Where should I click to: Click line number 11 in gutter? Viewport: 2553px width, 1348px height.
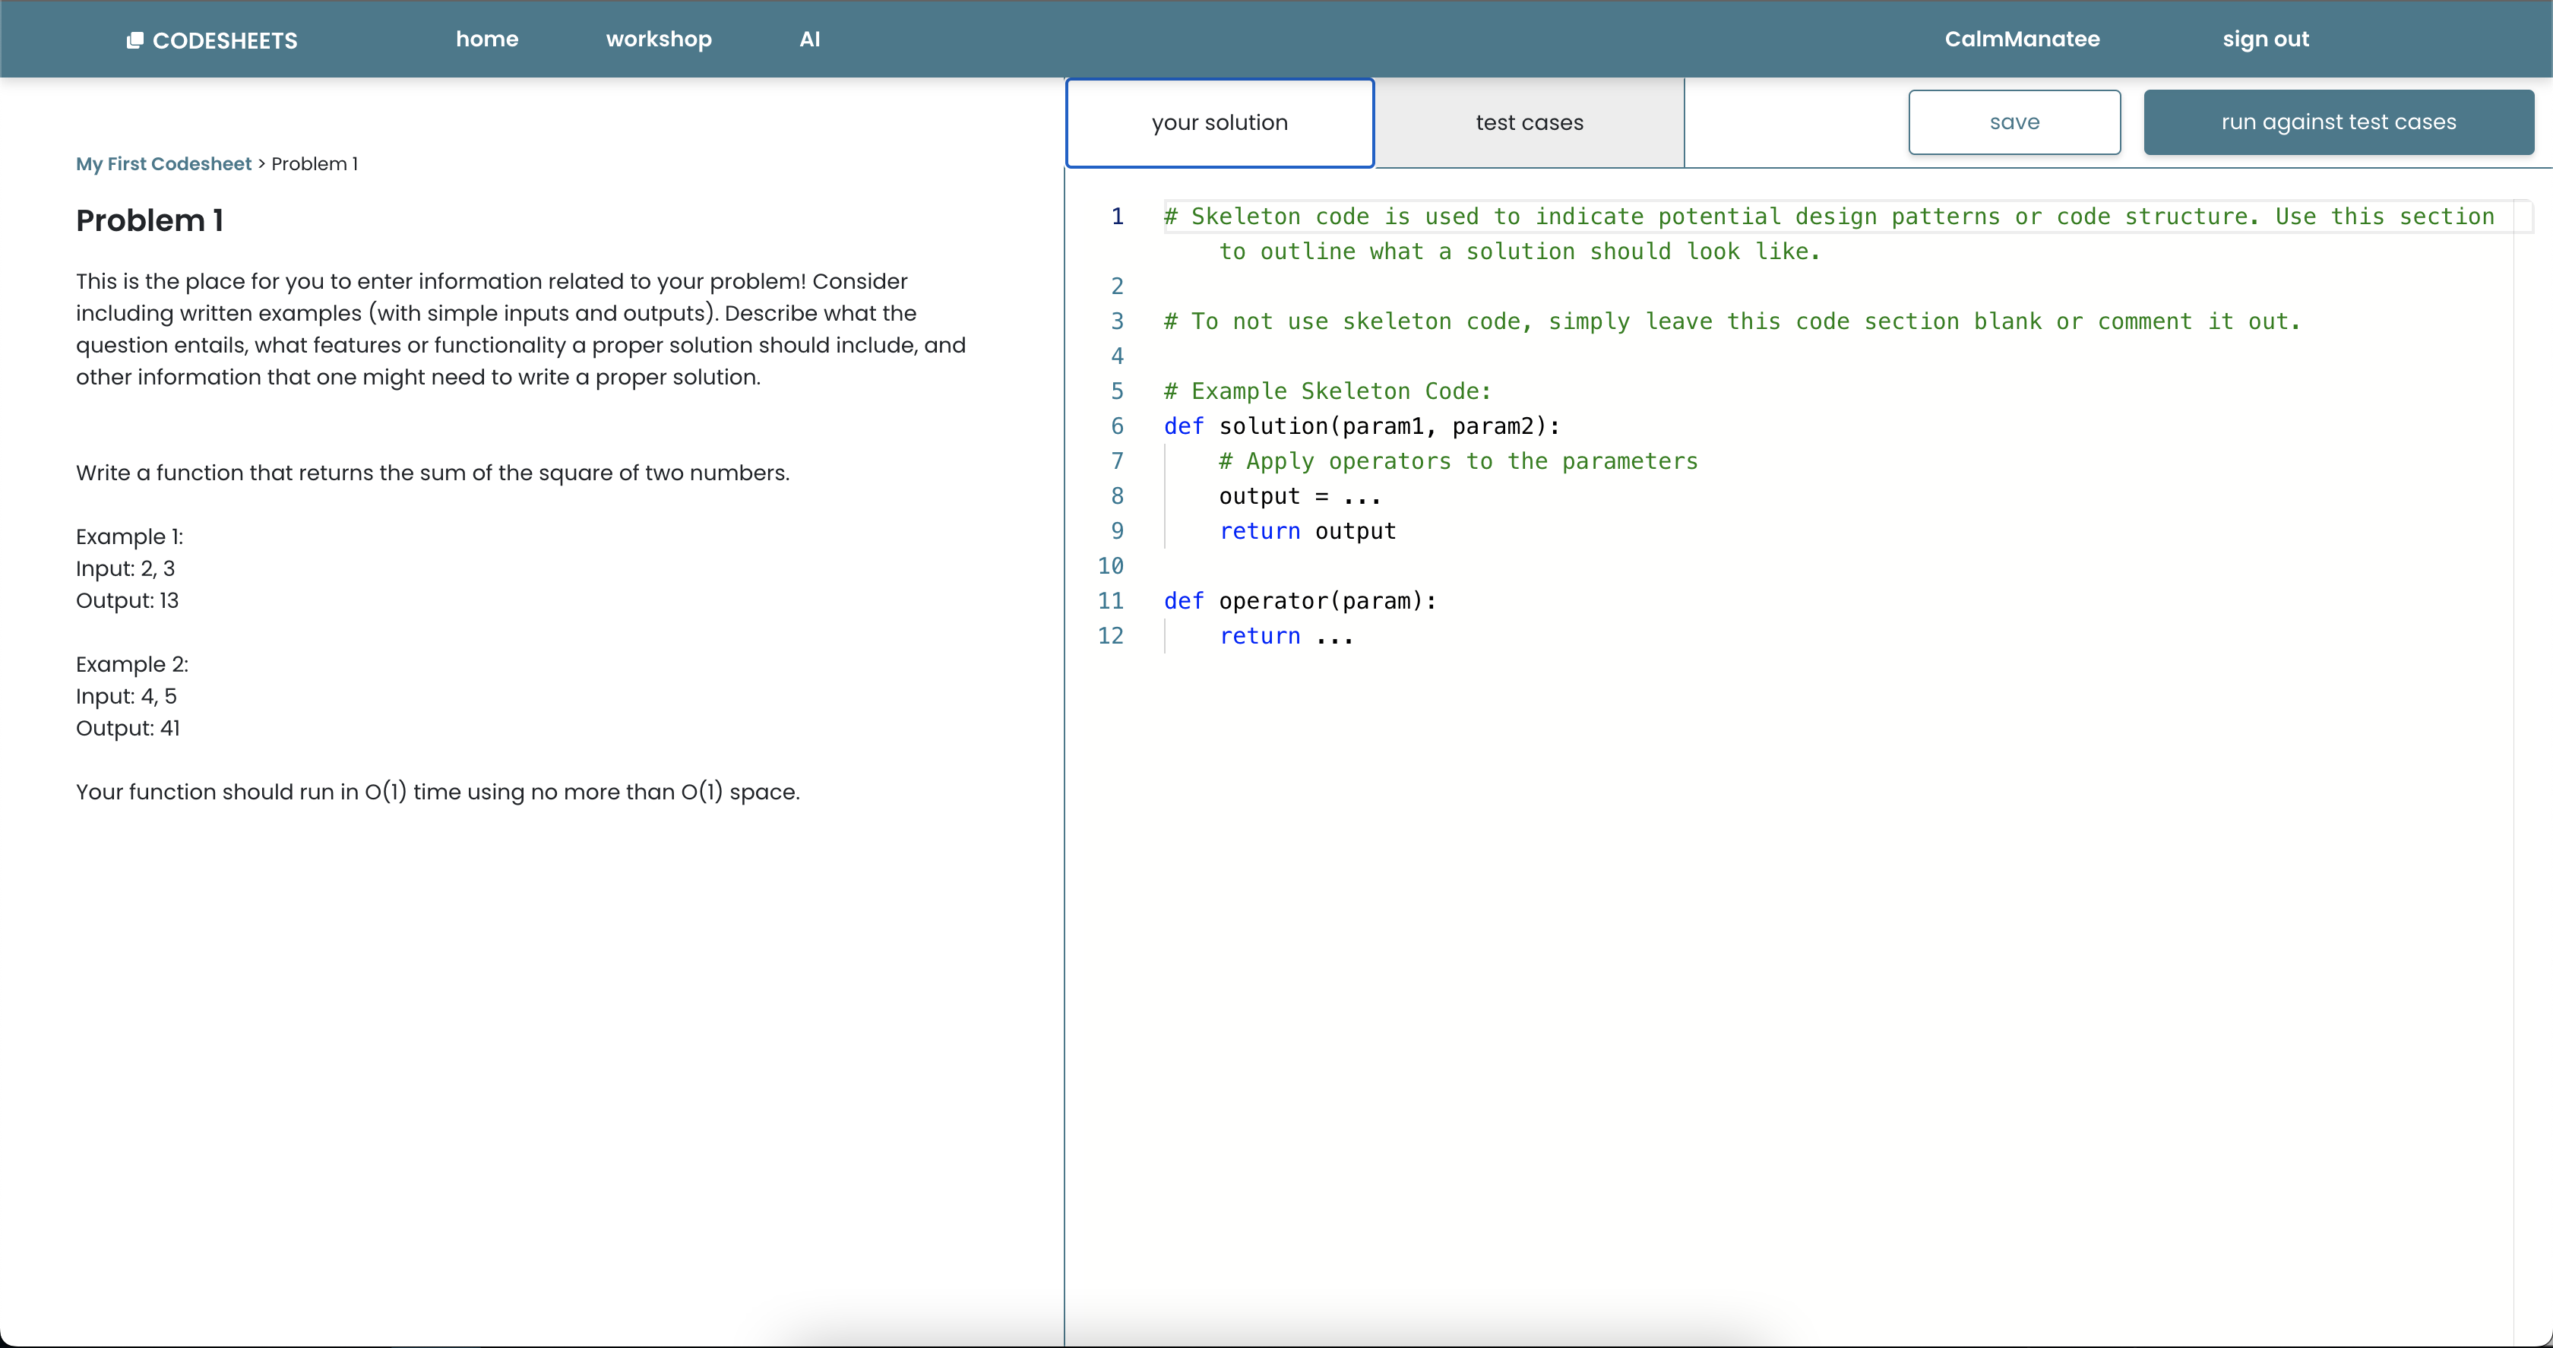click(x=1110, y=600)
